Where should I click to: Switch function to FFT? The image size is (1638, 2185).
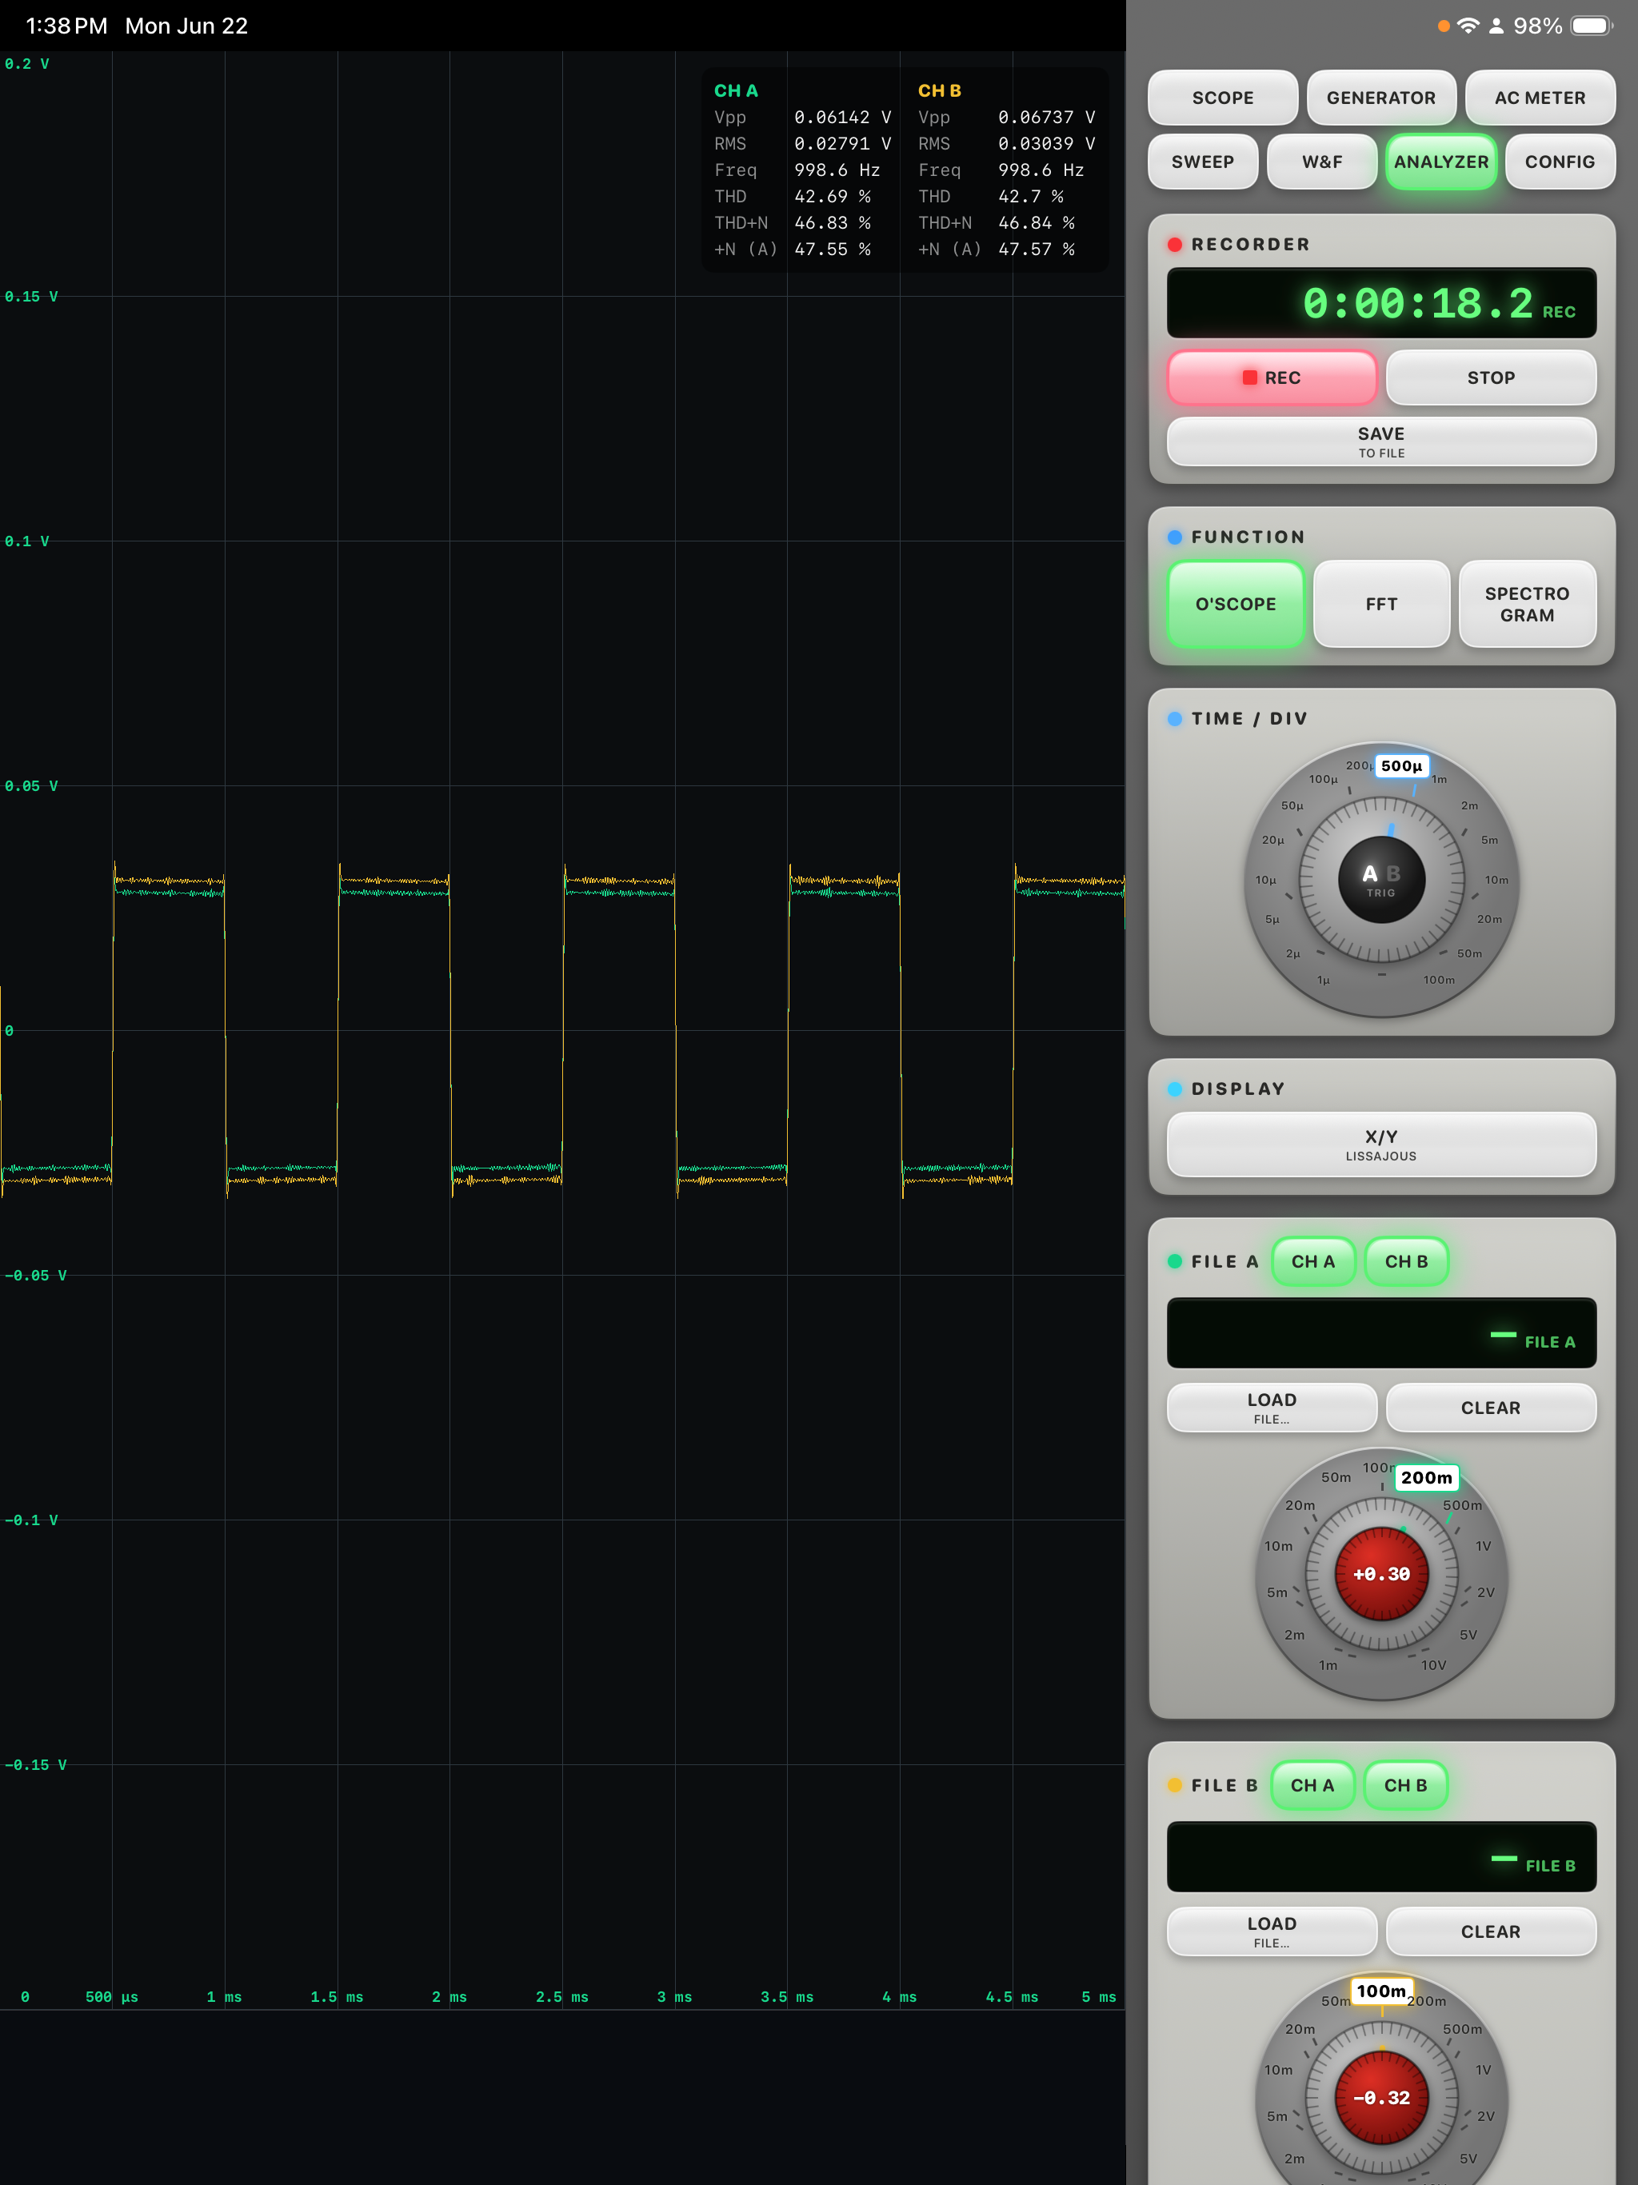(1381, 604)
